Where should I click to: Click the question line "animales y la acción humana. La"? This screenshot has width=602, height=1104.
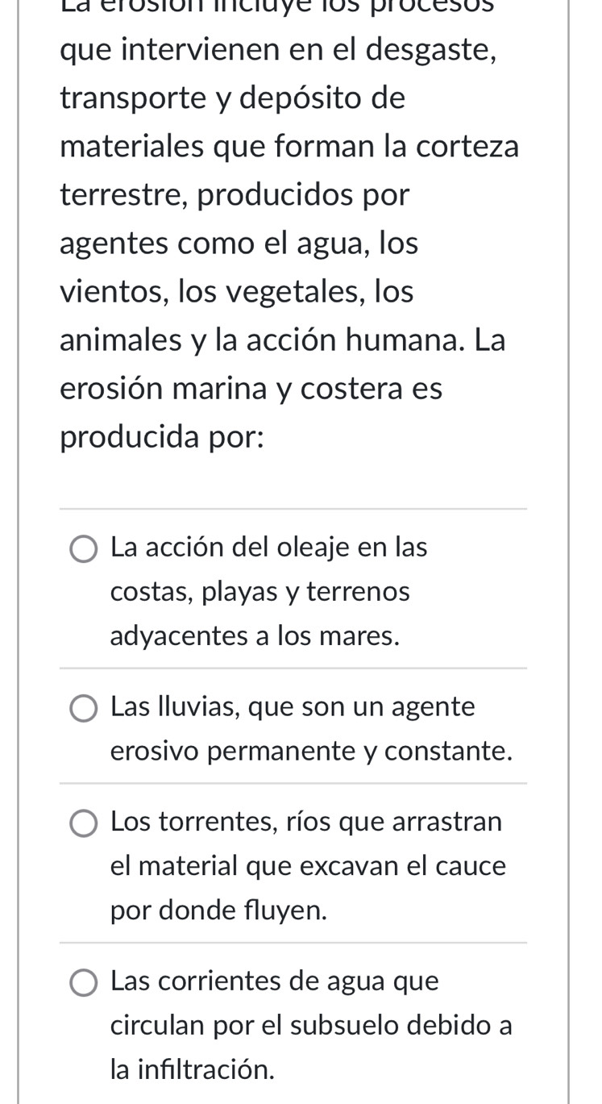(283, 340)
